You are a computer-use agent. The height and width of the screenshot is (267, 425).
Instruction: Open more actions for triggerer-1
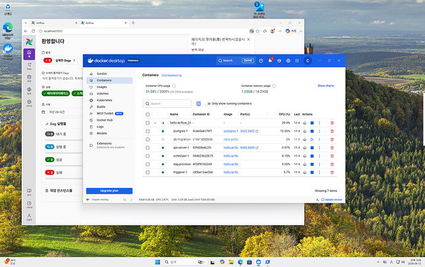(320, 172)
